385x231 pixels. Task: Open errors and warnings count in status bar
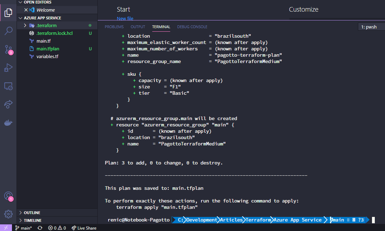click(x=57, y=228)
